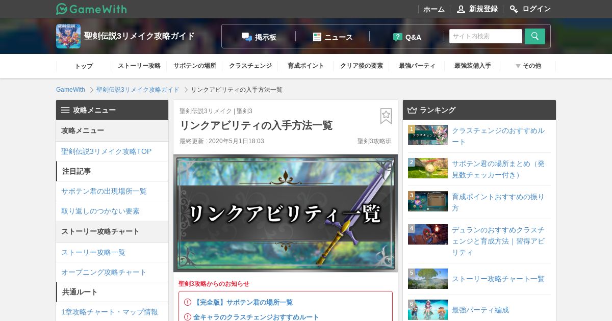Open the Q&A question-mark icon
612x321 pixels.
point(398,37)
